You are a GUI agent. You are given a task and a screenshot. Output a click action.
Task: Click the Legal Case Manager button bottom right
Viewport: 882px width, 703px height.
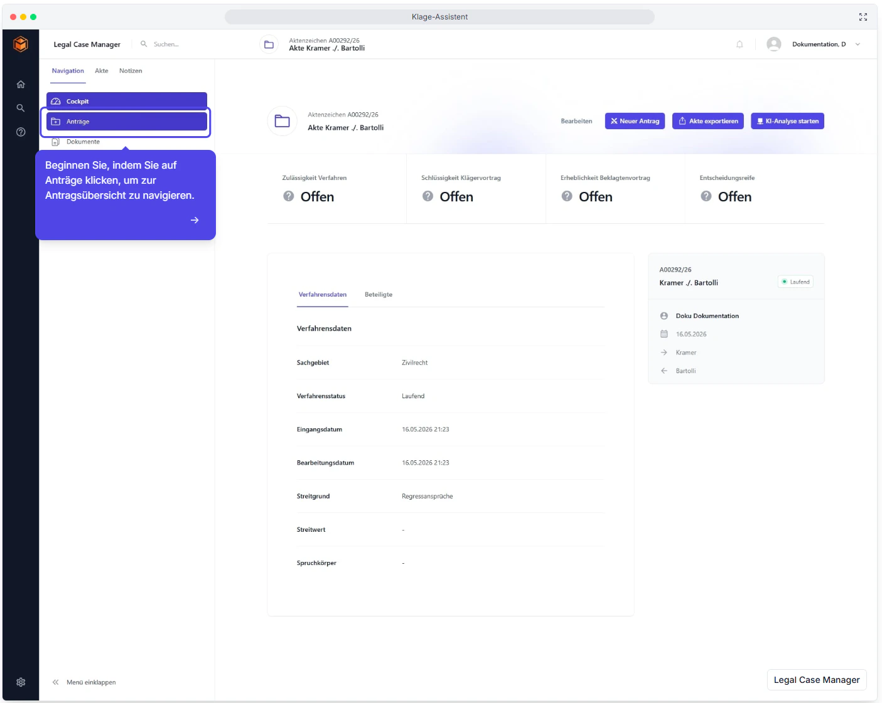(817, 680)
